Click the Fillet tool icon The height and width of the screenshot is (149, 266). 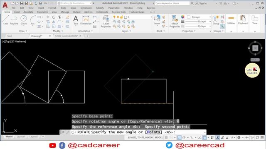[59, 22]
